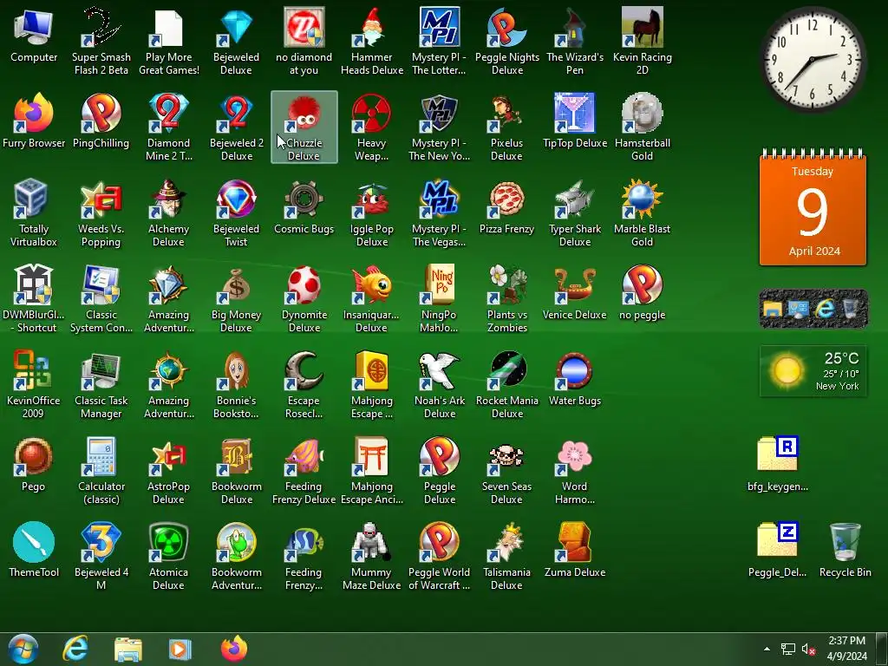888x666 pixels.
Task: Click the analog clock gadget
Action: coord(813,60)
